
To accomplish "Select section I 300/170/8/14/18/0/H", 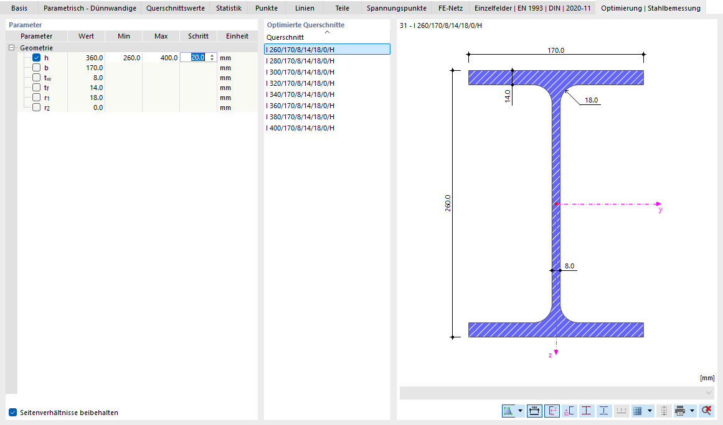I will point(327,71).
